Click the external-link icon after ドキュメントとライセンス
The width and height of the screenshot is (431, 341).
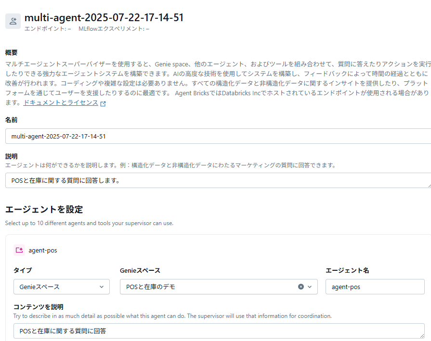[103, 104]
